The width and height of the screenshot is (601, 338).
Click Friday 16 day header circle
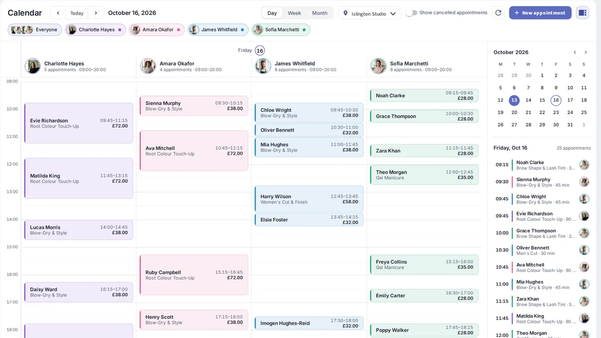pyautogui.click(x=259, y=50)
